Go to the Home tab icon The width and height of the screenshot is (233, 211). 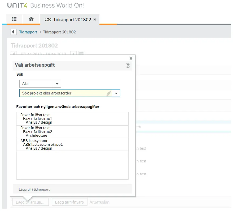(x=31, y=19)
